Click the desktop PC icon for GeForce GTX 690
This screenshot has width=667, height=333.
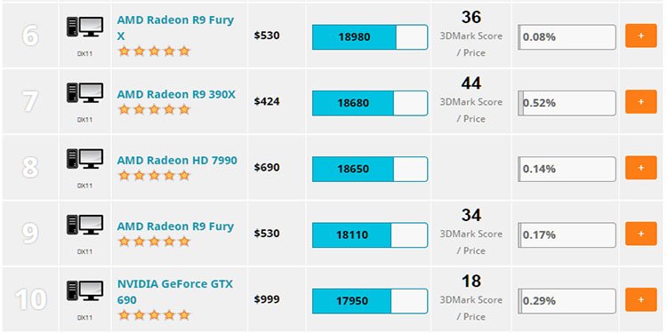(85, 291)
